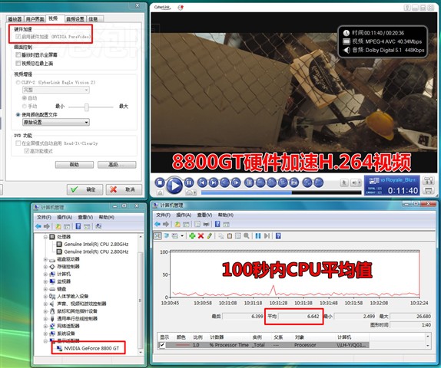Collapse the 处理器 tree node

pyautogui.click(x=45, y=237)
